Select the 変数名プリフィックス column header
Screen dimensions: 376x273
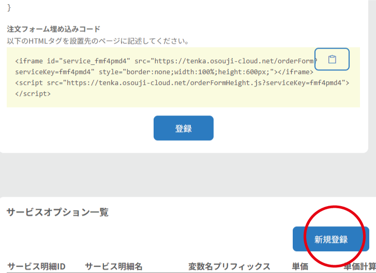click(x=229, y=266)
